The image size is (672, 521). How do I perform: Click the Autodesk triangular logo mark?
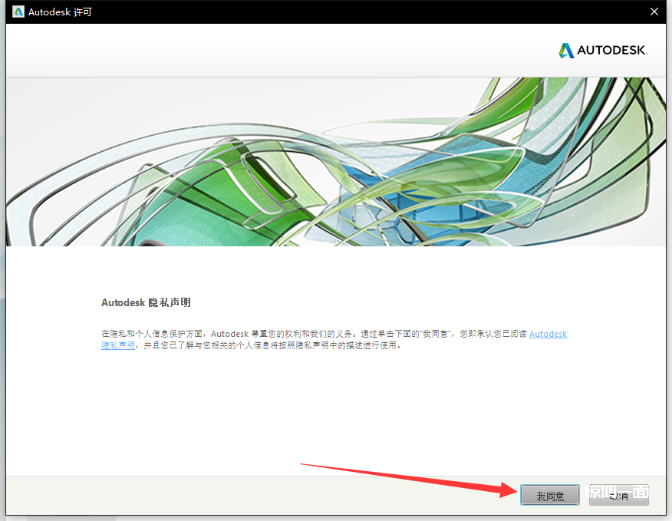pyautogui.click(x=566, y=51)
